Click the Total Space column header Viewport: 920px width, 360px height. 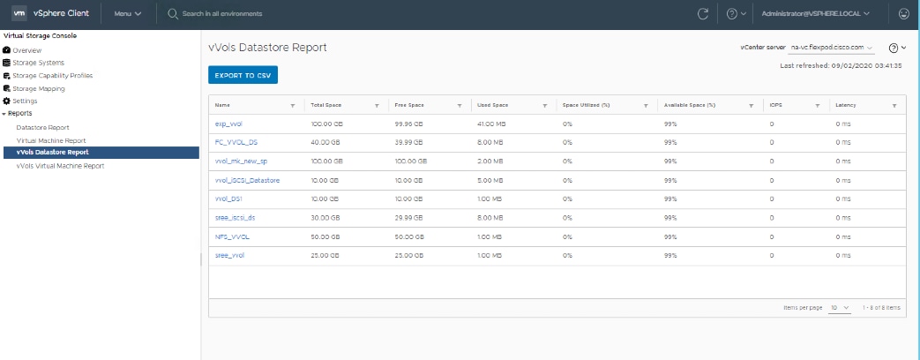pos(326,106)
